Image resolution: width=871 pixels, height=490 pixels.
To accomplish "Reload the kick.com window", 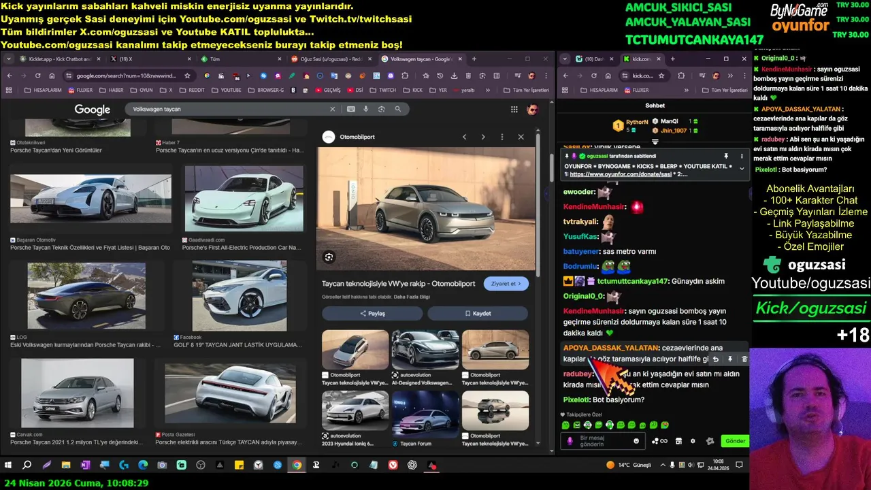I will pos(593,76).
